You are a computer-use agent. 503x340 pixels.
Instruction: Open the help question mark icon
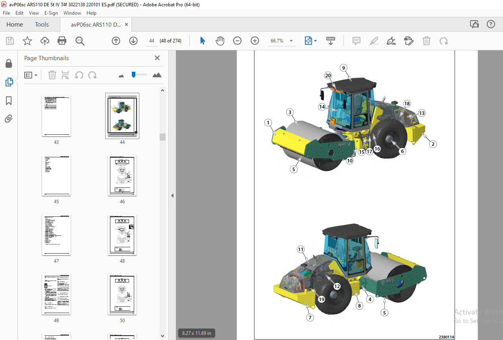pyautogui.click(x=491, y=24)
